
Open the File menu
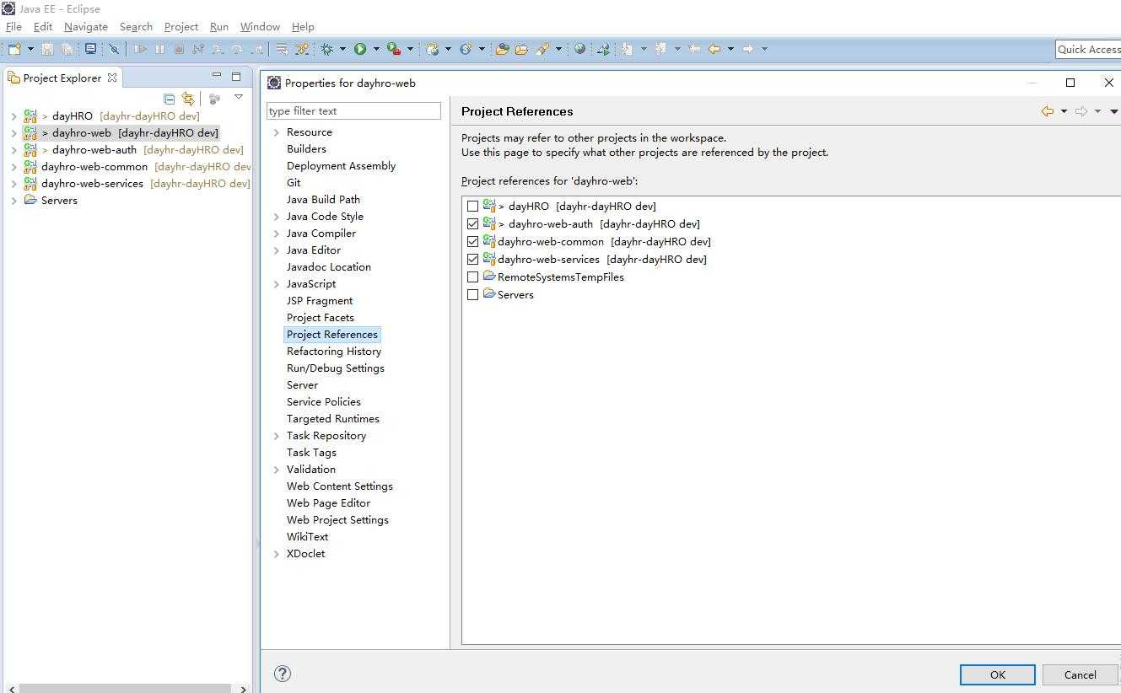click(13, 27)
